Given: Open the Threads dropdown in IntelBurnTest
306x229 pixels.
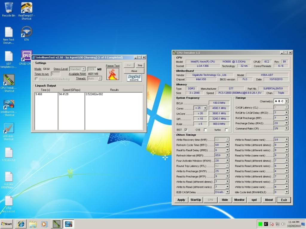Looking at the screenshot, I should coord(100,78).
